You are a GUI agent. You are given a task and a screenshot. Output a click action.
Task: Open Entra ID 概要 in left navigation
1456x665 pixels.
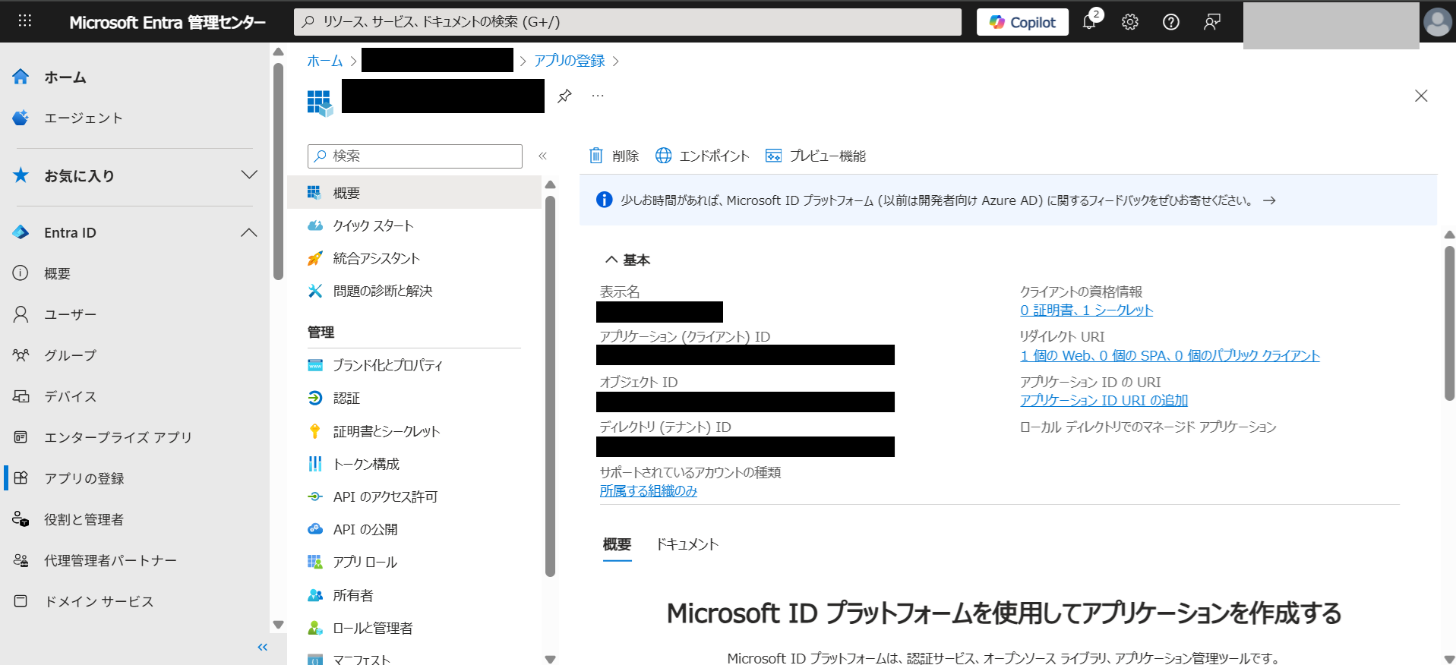[x=57, y=273]
